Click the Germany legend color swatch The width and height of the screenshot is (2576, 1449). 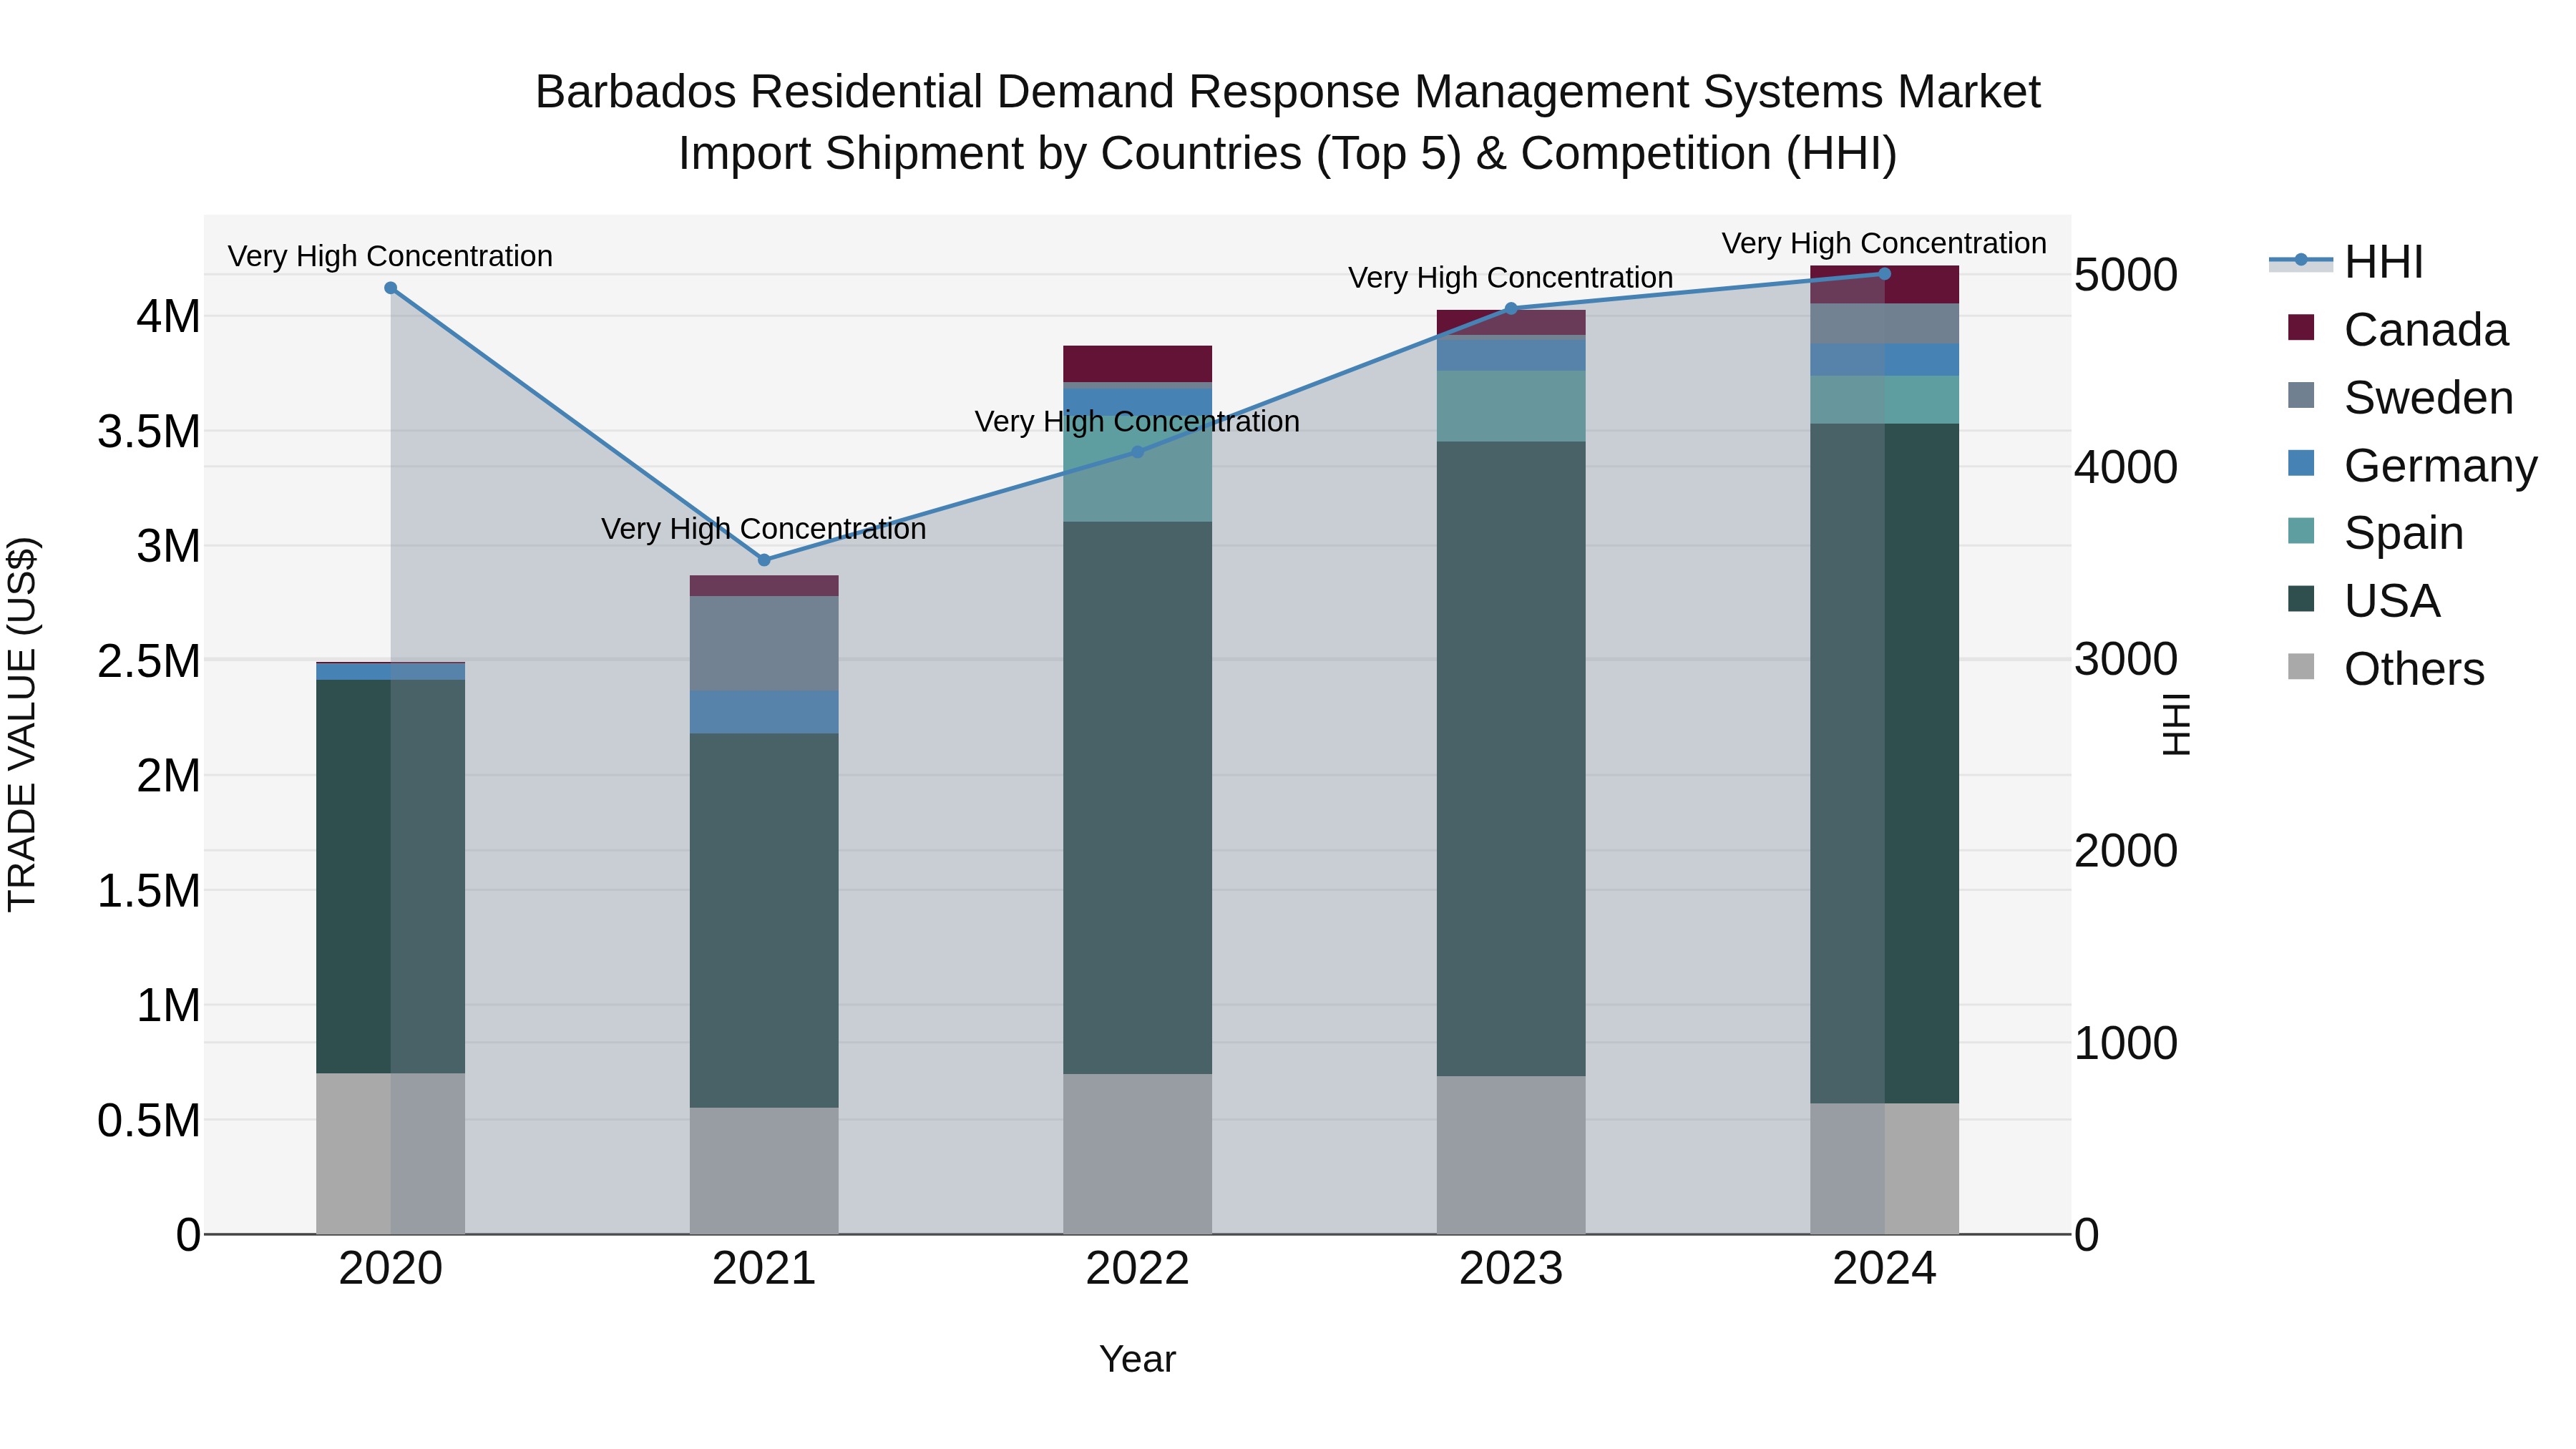(2301, 463)
